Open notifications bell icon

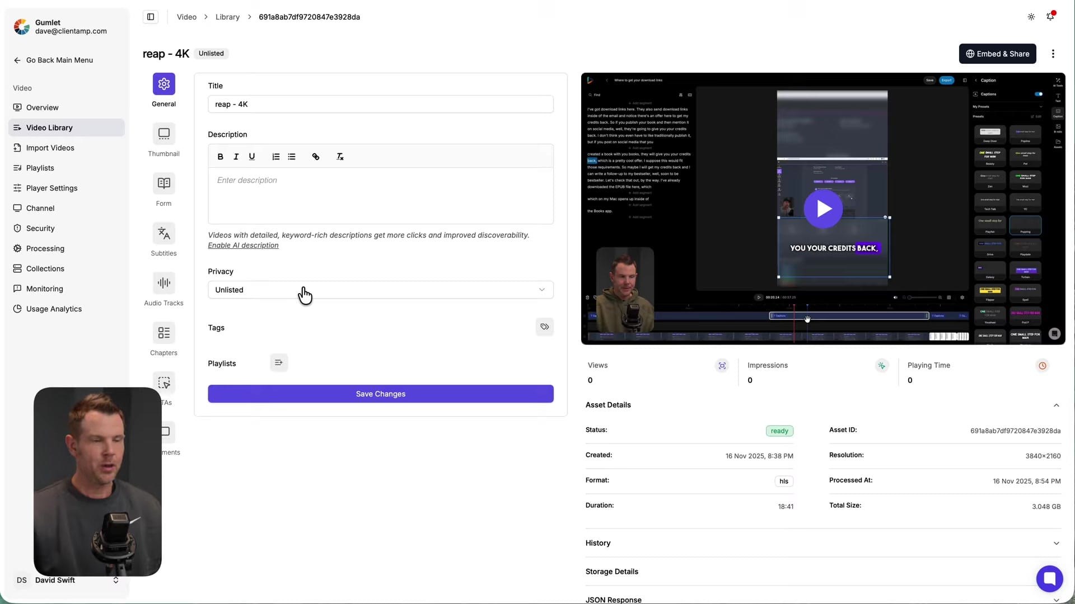point(1050,17)
